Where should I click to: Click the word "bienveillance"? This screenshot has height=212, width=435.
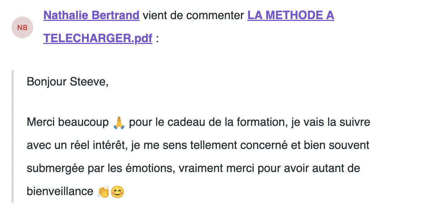(x=60, y=191)
